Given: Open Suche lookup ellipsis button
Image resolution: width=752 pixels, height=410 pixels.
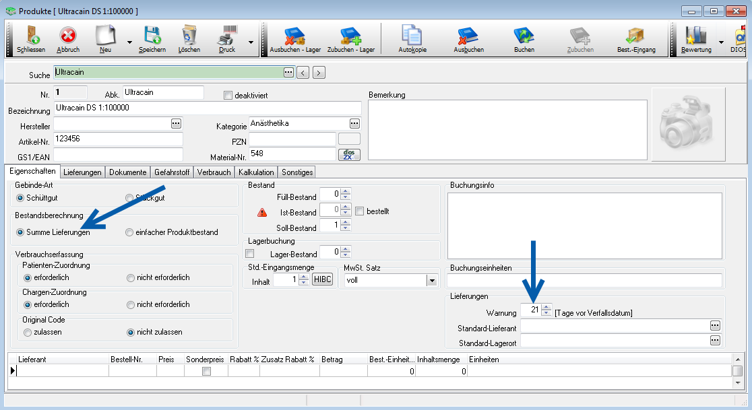Looking at the screenshot, I should [288, 72].
